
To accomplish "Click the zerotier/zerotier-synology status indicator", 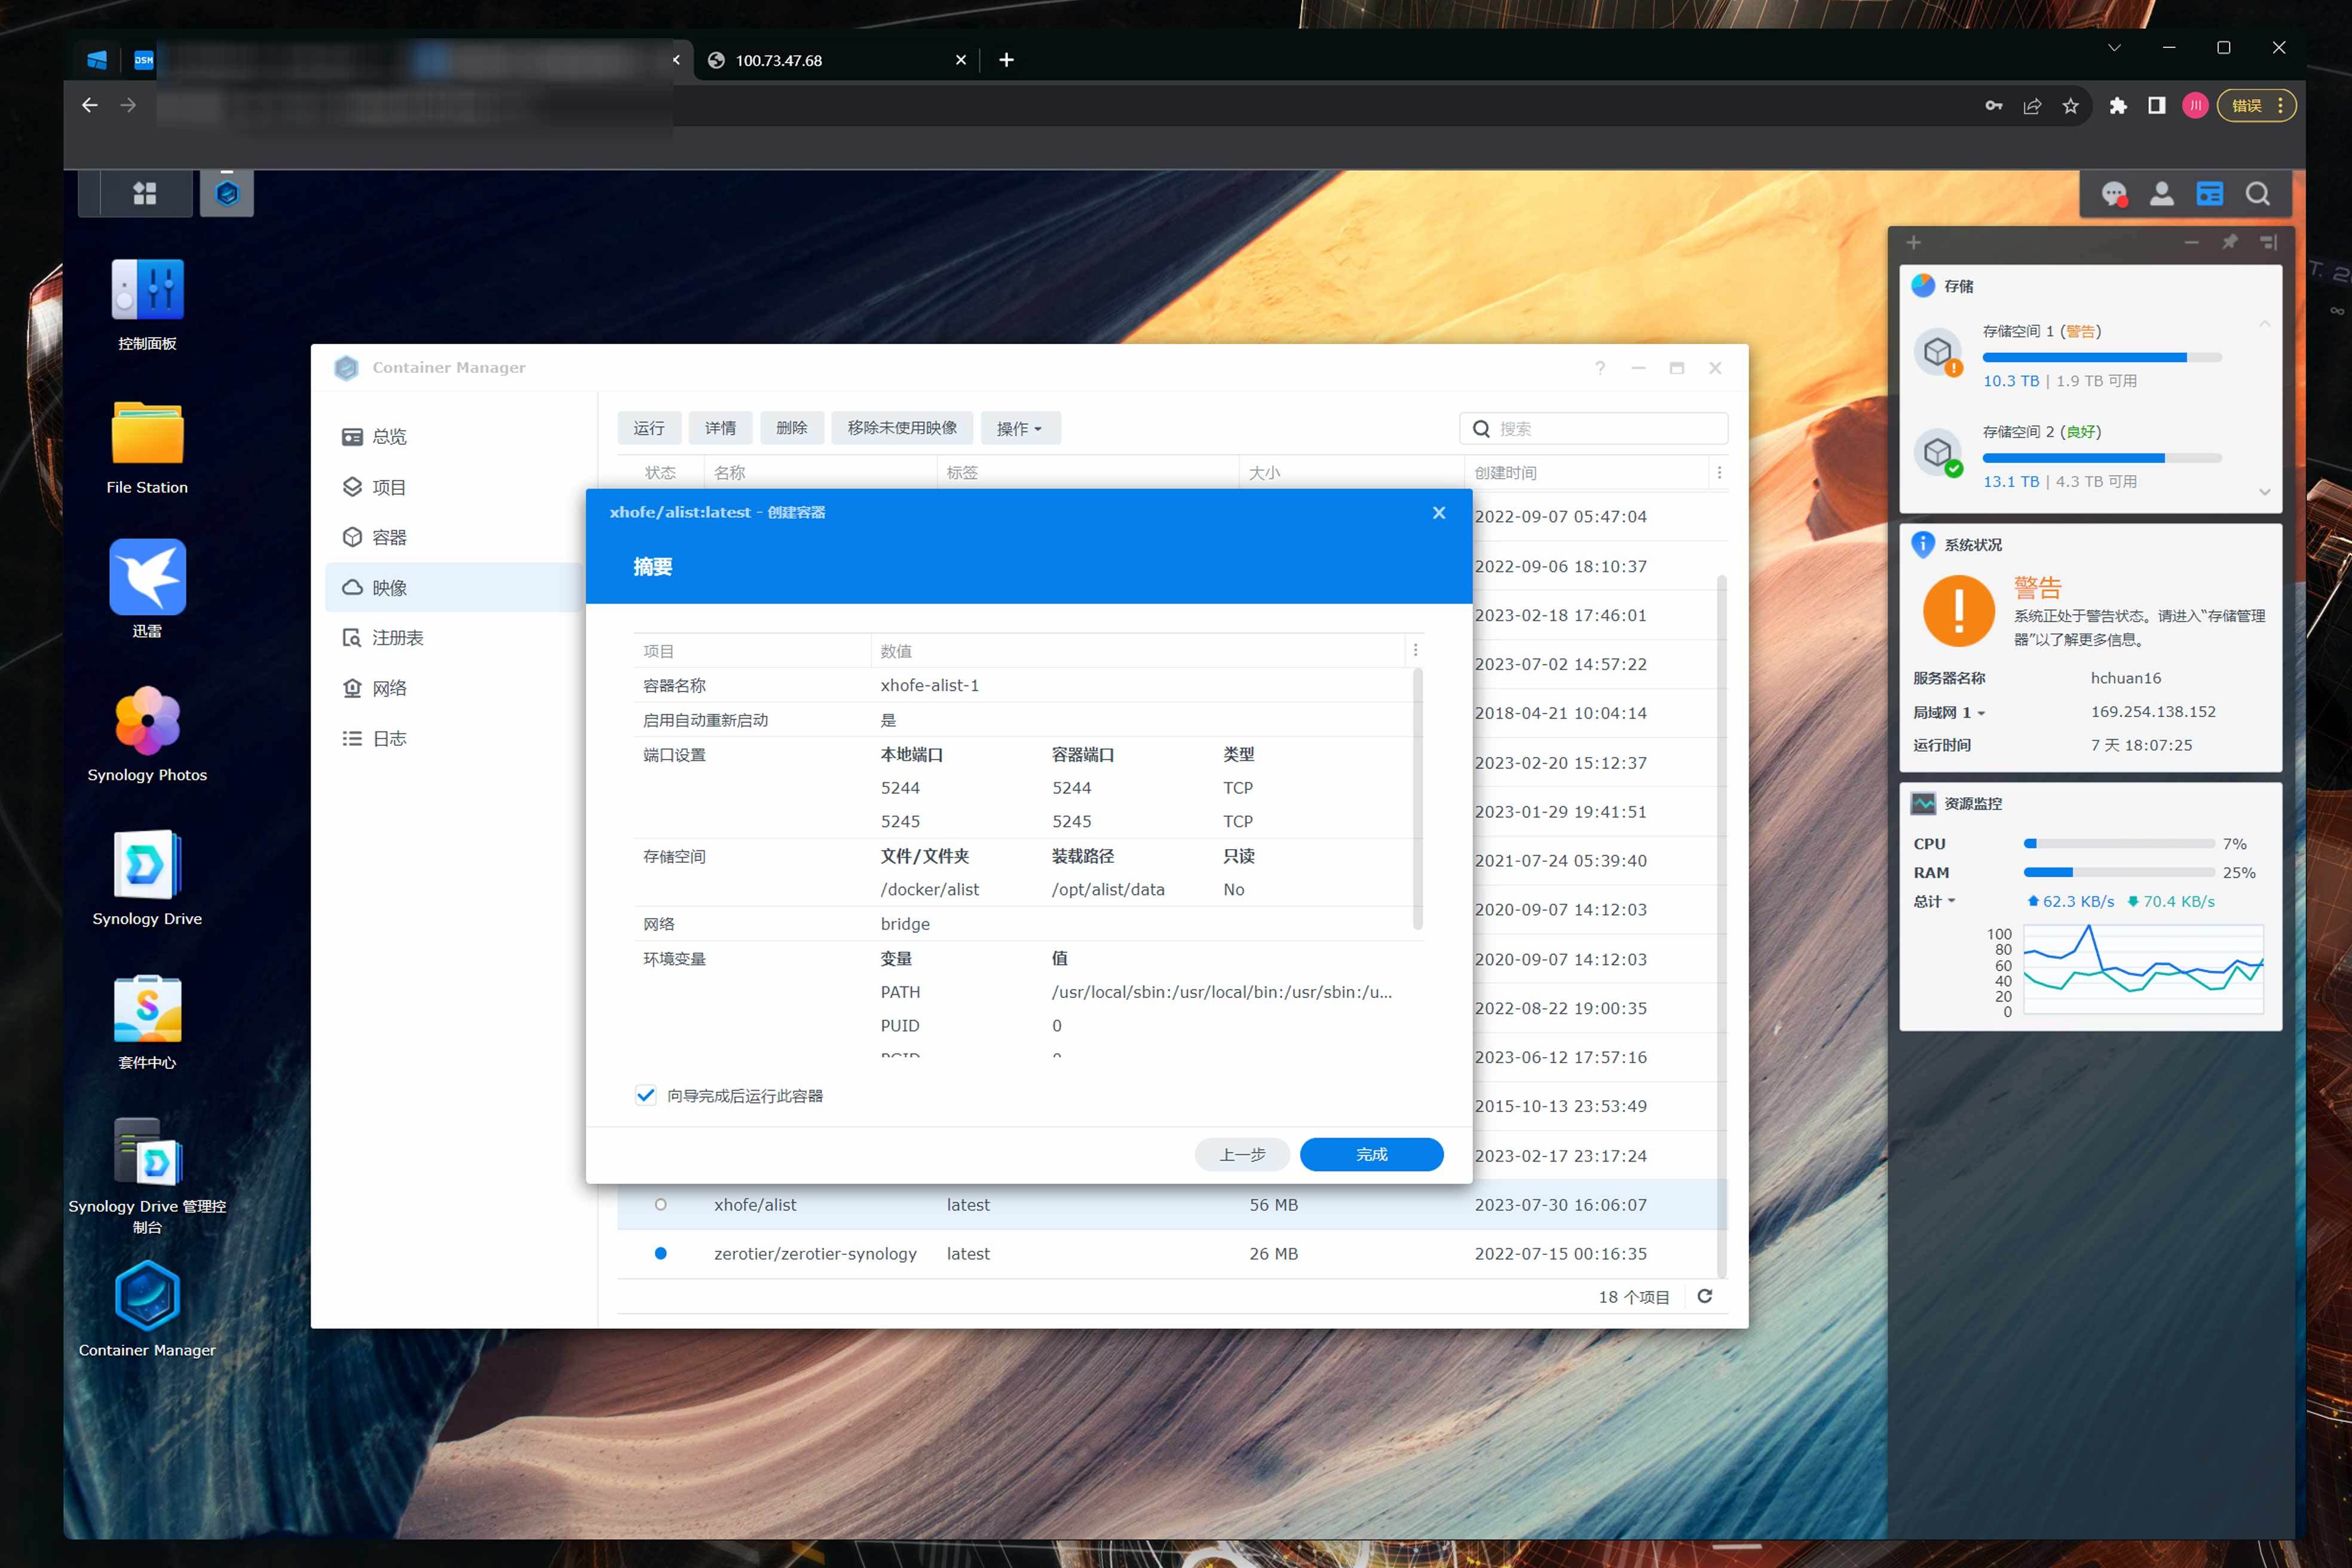I will [660, 1253].
